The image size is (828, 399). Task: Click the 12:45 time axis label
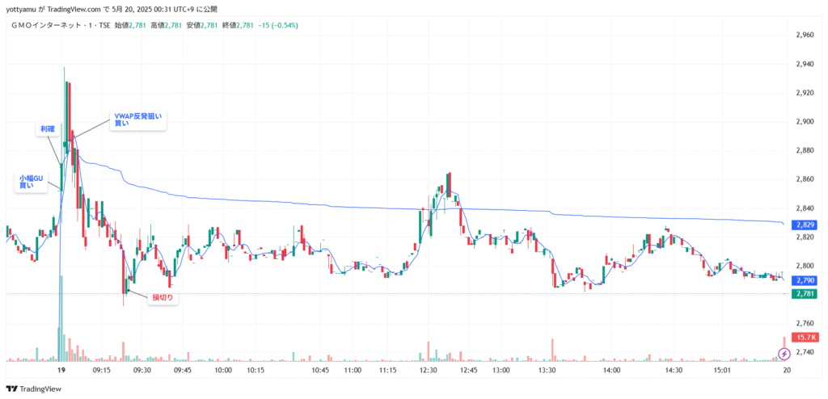point(468,371)
